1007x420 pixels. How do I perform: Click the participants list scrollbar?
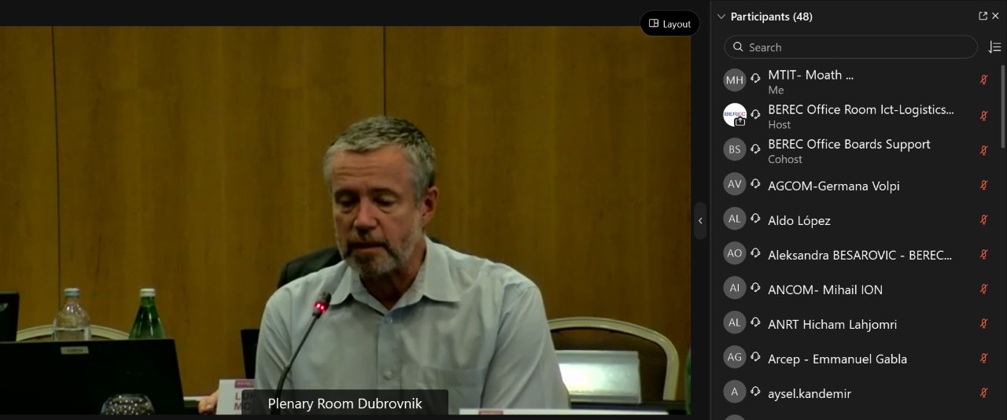(x=1003, y=106)
